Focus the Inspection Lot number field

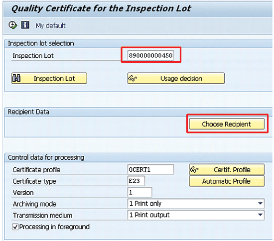click(150, 55)
